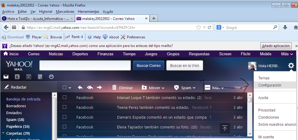The width and height of the screenshot is (298, 140).
Task: Expand the Más menu in Yahoo navigation bar
Action: coord(287,54)
